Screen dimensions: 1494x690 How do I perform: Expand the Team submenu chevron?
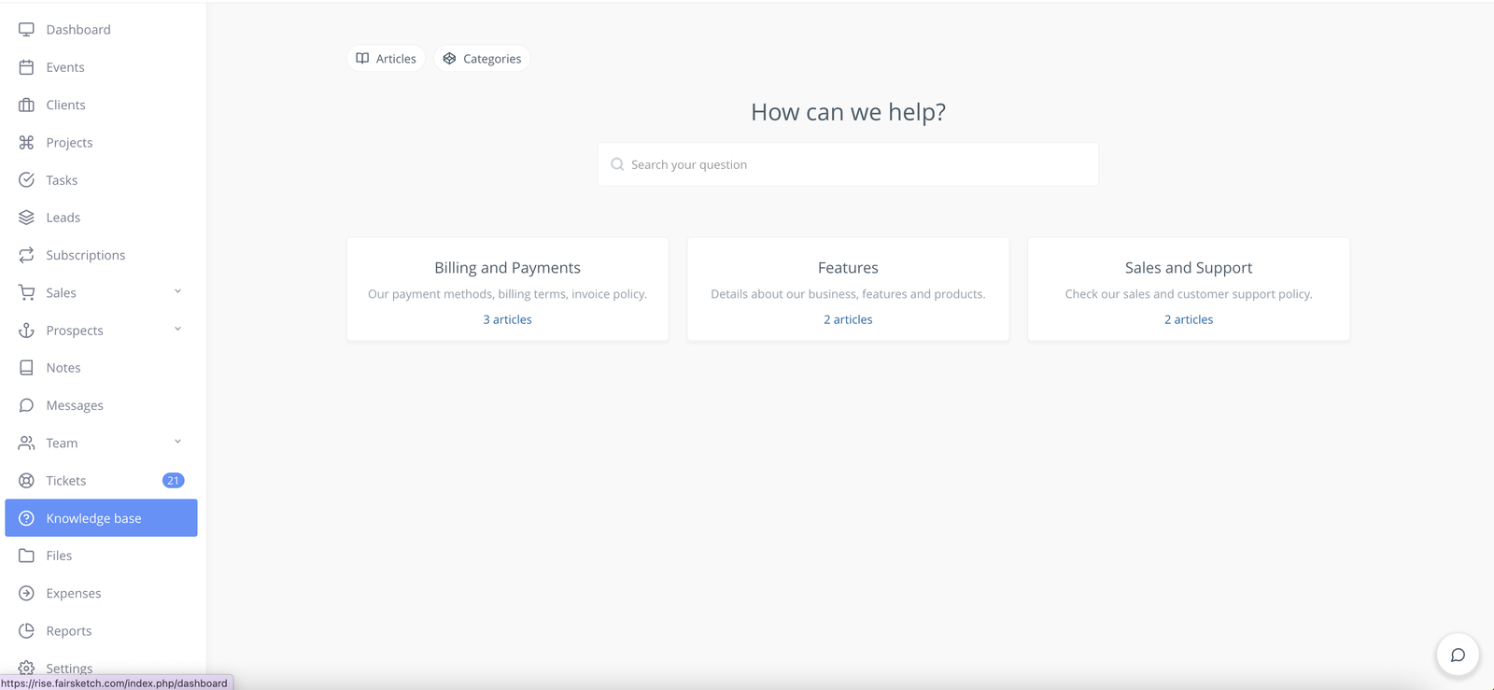177,443
